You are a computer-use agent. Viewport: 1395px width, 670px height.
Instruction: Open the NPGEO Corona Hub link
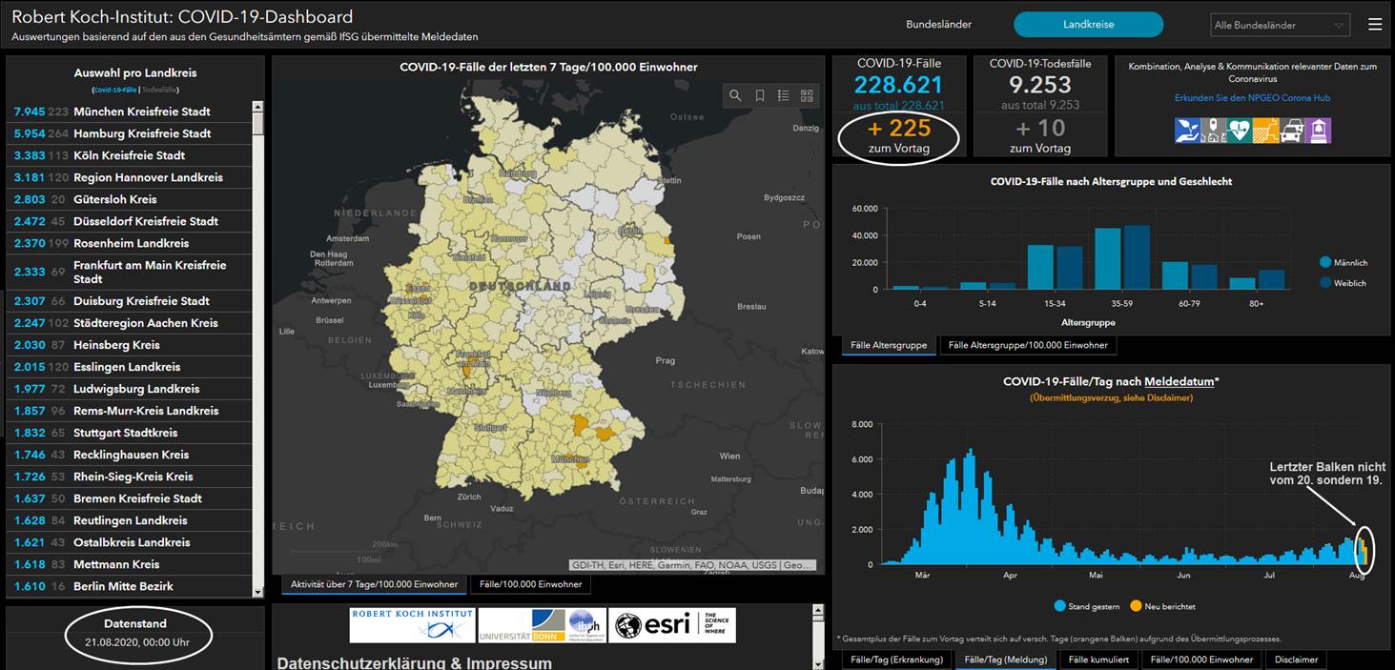coord(1252,98)
